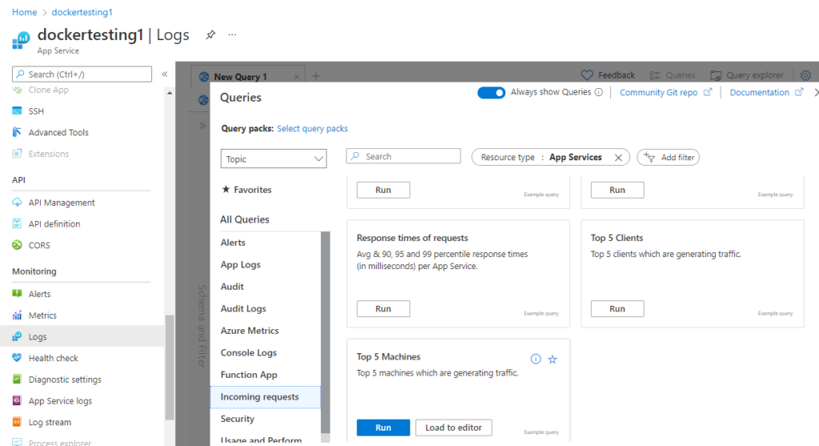Add a new query tab with plus
819x446 pixels.
(316, 76)
